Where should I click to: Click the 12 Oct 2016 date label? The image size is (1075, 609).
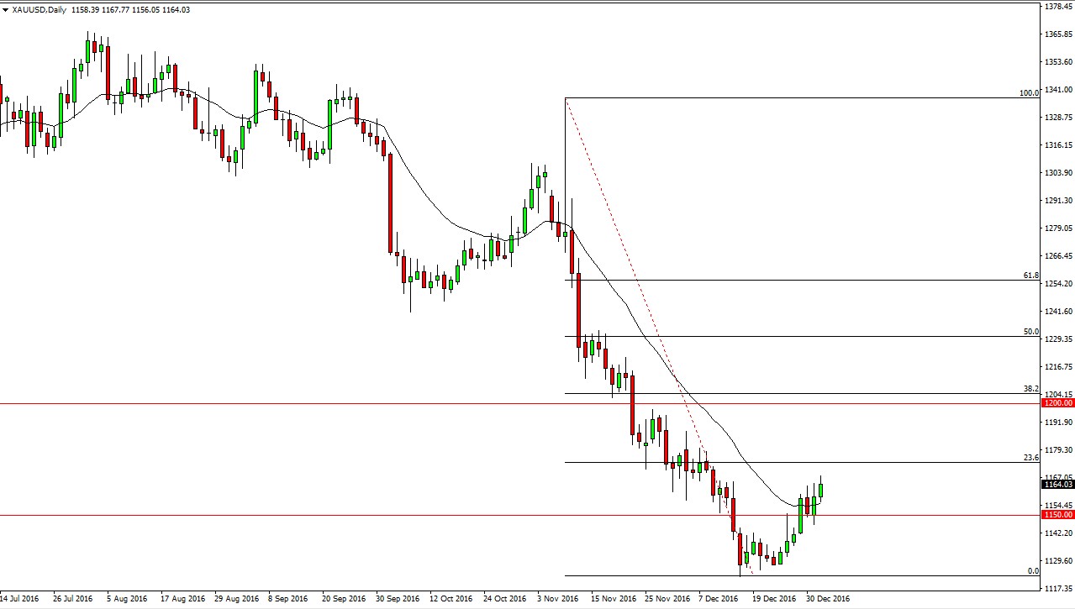(451, 599)
